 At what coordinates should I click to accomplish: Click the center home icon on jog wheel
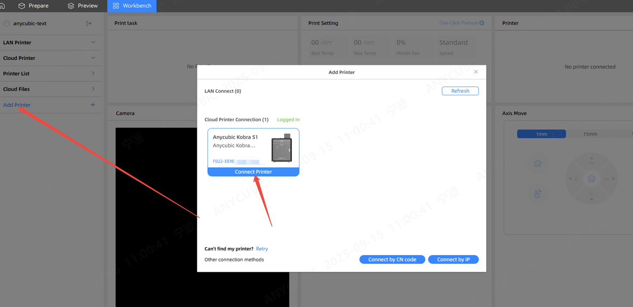pos(591,179)
